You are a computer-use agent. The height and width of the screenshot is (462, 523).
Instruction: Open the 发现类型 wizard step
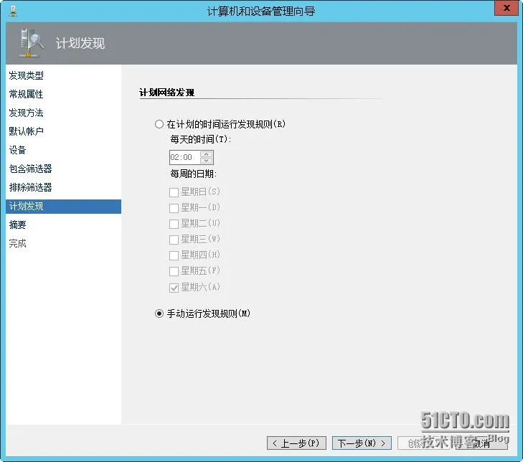(x=27, y=75)
